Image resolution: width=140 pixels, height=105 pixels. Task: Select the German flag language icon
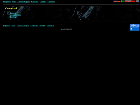(119, 1)
